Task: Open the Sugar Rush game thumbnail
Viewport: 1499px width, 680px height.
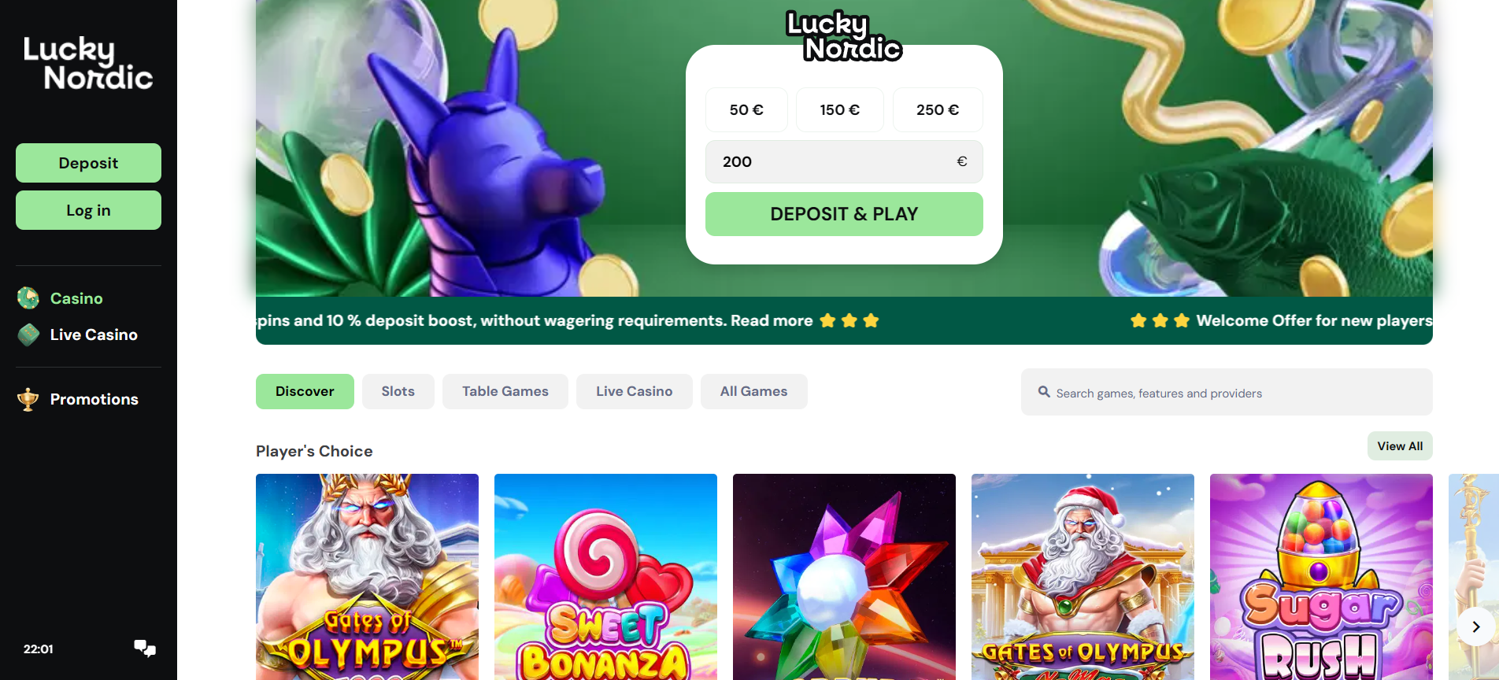Action: (x=1321, y=577)
